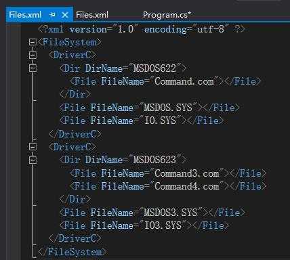Click the first closing </DriverC> tag
This screenshot has width=290, height=260.
tap(75, 134)
